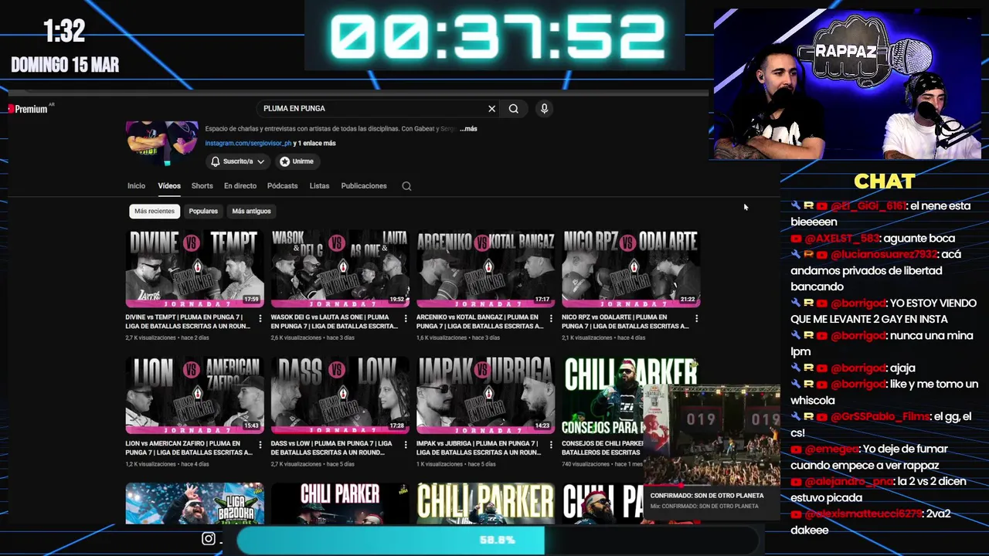989x556 pixels.
Task: Click chat username @emegec
Action: tap(831, 449)
